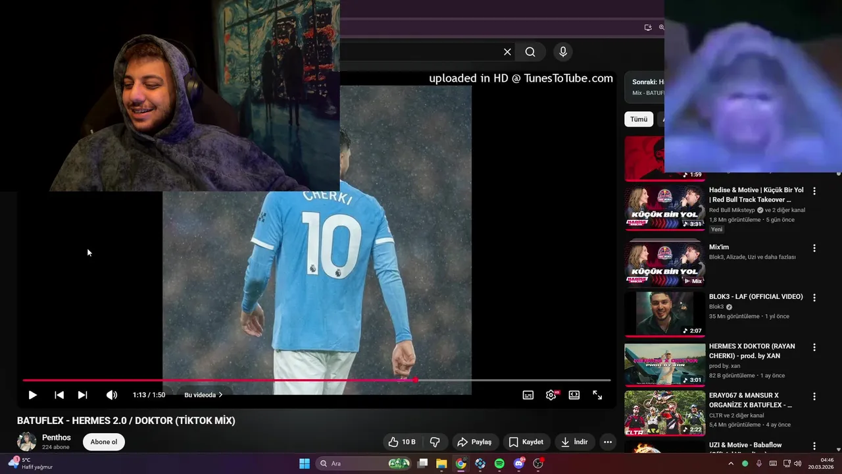The height and width of the screenshot is (474, 842).
Task: Open 'Hadise & Motive | Küçük Bir Yol' thumbnail
Action: click(x=664, y=209)
